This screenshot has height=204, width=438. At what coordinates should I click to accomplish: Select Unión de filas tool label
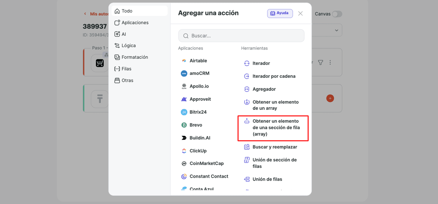268,179
